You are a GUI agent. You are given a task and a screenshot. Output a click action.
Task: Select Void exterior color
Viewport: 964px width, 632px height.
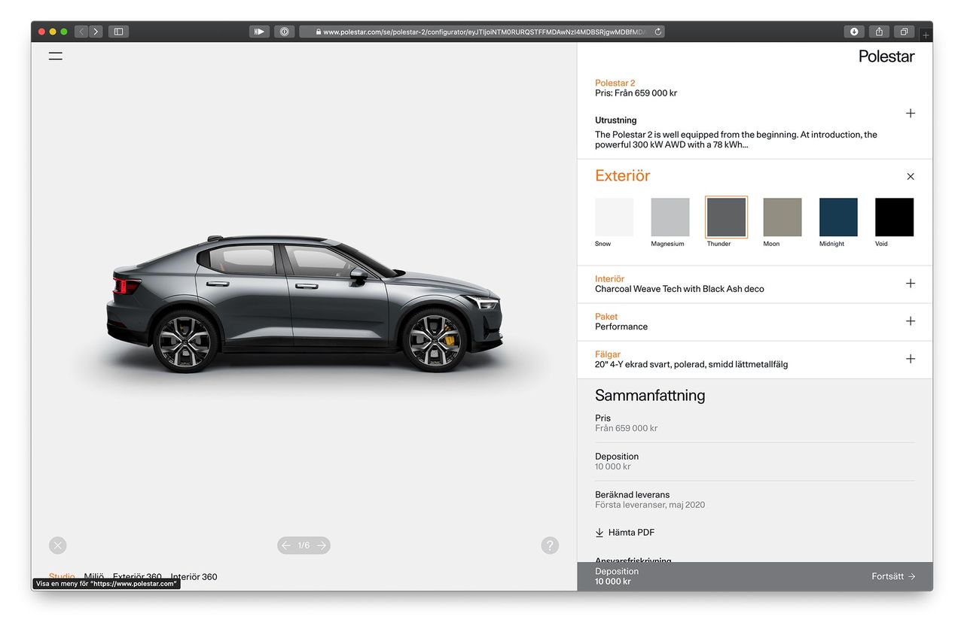894,217
